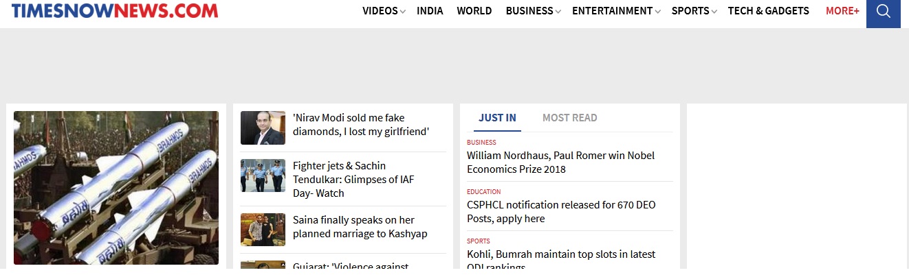Expand the Entertainment dropdown menu
The width and height of the screenshot is (909, 277).
[616, 11]
